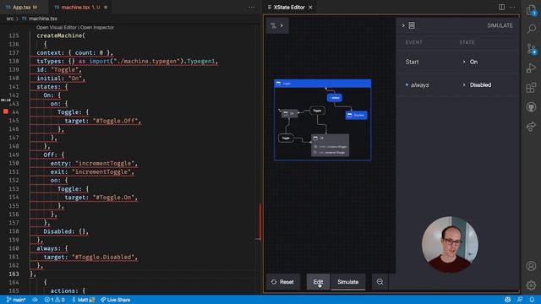
Task: Click the always event row
Action: click(458, 84)
